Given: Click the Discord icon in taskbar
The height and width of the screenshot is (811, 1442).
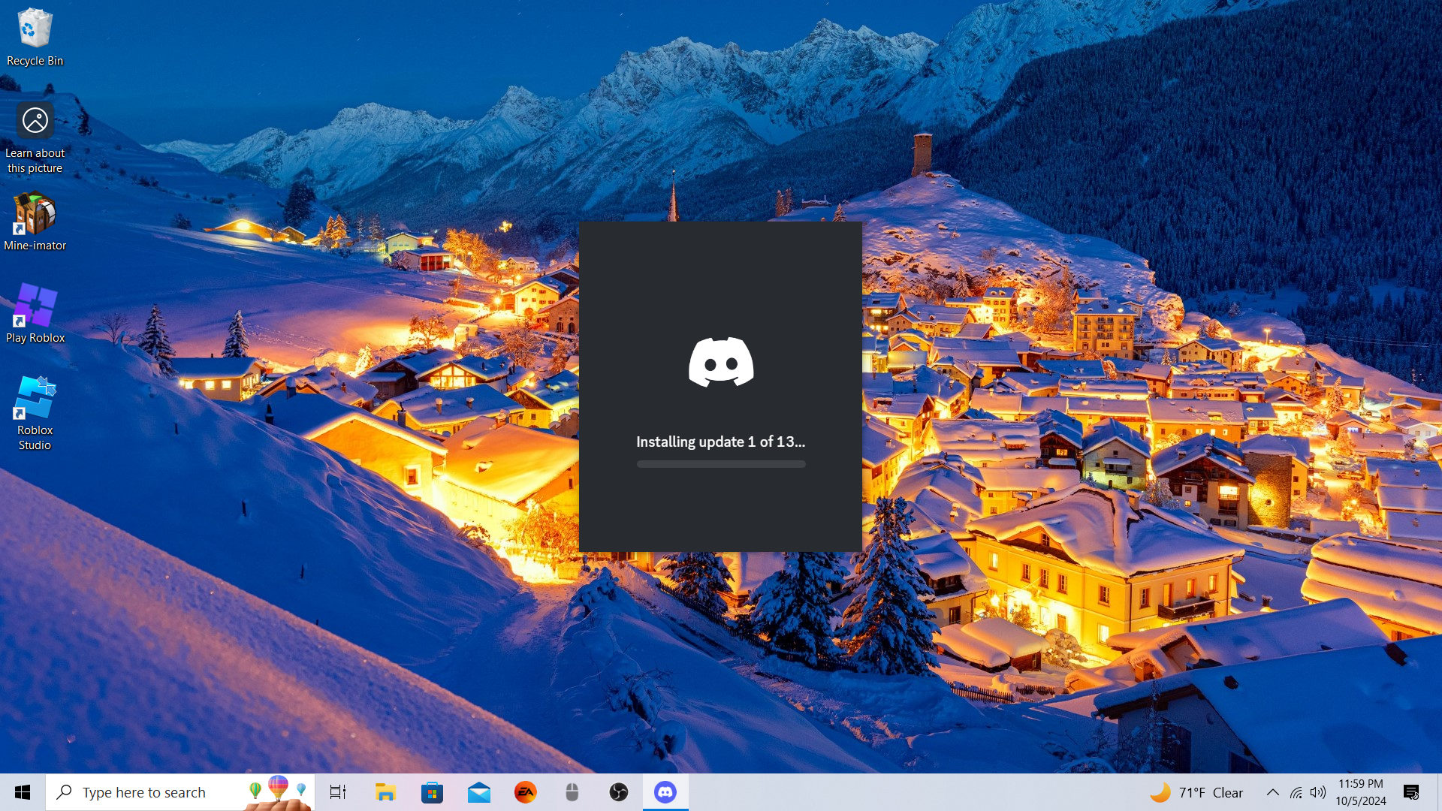Looking at the screenshot, I should pyautogui.click(x=665, y=792).
